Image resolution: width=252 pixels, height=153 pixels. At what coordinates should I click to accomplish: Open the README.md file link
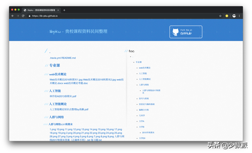pyautogui.click(x=69, y=58)
